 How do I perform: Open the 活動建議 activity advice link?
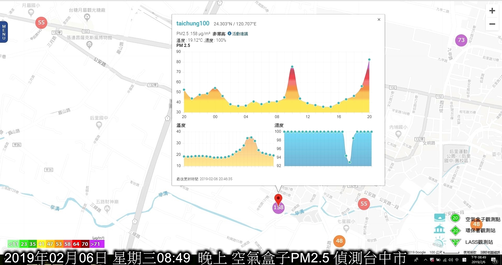[240, 34]
